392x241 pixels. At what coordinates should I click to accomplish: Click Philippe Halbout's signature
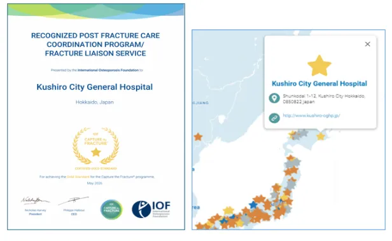click(x=74, y=200)
